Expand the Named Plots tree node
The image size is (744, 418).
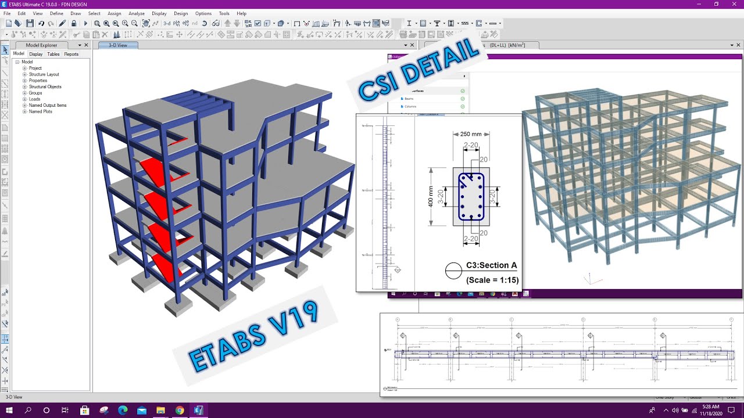pyautogui.click(x=25, y=111)
